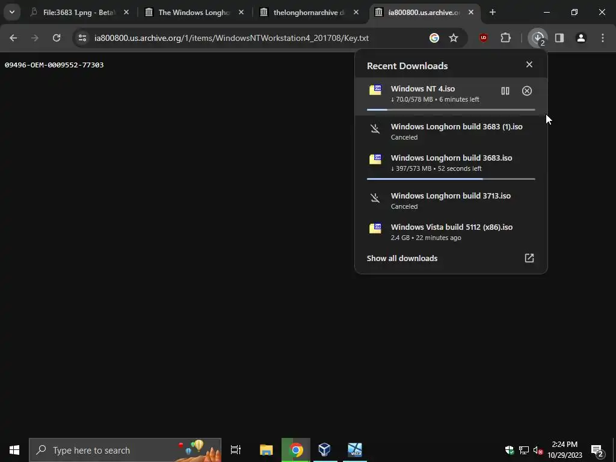View site information icon in address bar
The width and height of the screenshot is (616, 462).
82,38
